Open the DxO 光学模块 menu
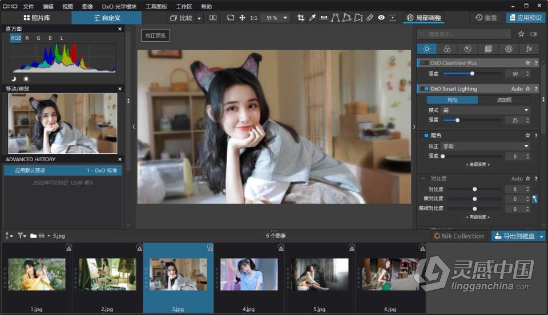The height and width of the screenshot is (315, 548). coord(119,6)
